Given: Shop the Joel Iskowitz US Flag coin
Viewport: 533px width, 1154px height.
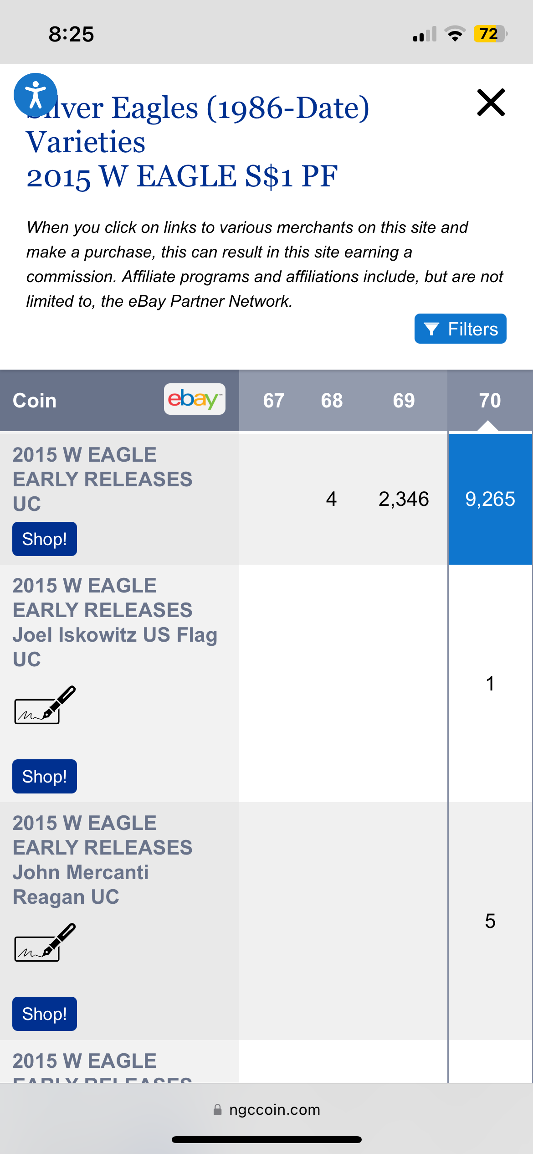Looking at the screenshot, I should pos(45,776).
